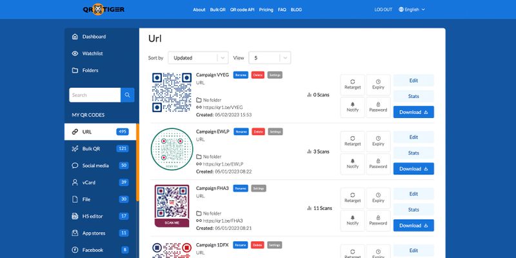Image resolution: width=516 pixels, height=258 pixels.
Task: Select H5 editor category in sidebar
Action: click(100, 216)
